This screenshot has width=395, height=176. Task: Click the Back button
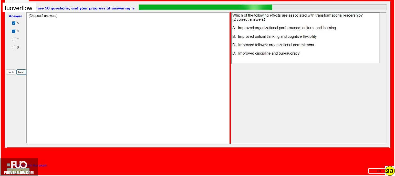pos(11,72)
